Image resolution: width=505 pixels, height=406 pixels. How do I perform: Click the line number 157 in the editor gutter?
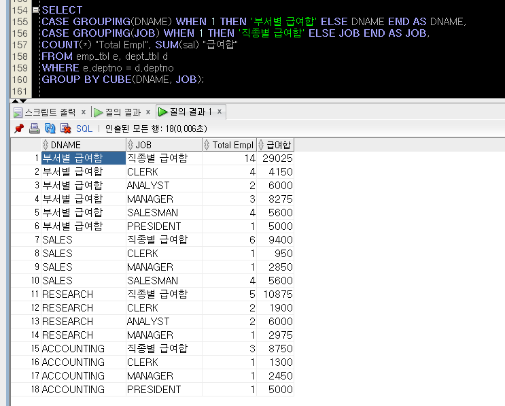click(x=20, y=45)
